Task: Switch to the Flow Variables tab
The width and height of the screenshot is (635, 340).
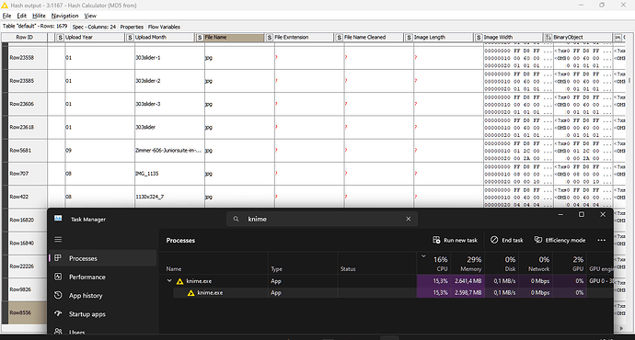Action: pos(164,27)
